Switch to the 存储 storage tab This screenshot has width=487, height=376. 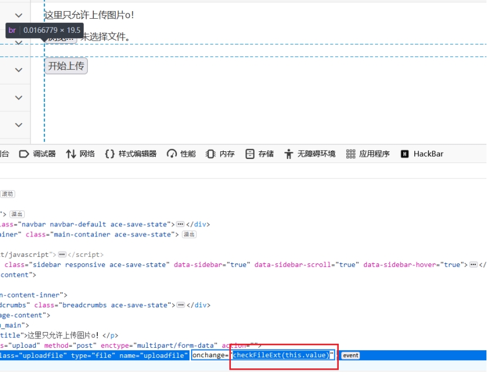click(x=260, y=154)
